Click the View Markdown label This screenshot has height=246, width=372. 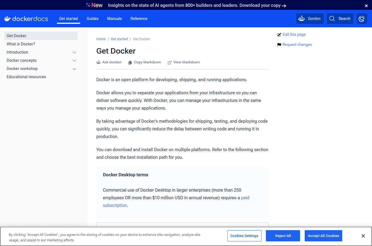(187, 62)
